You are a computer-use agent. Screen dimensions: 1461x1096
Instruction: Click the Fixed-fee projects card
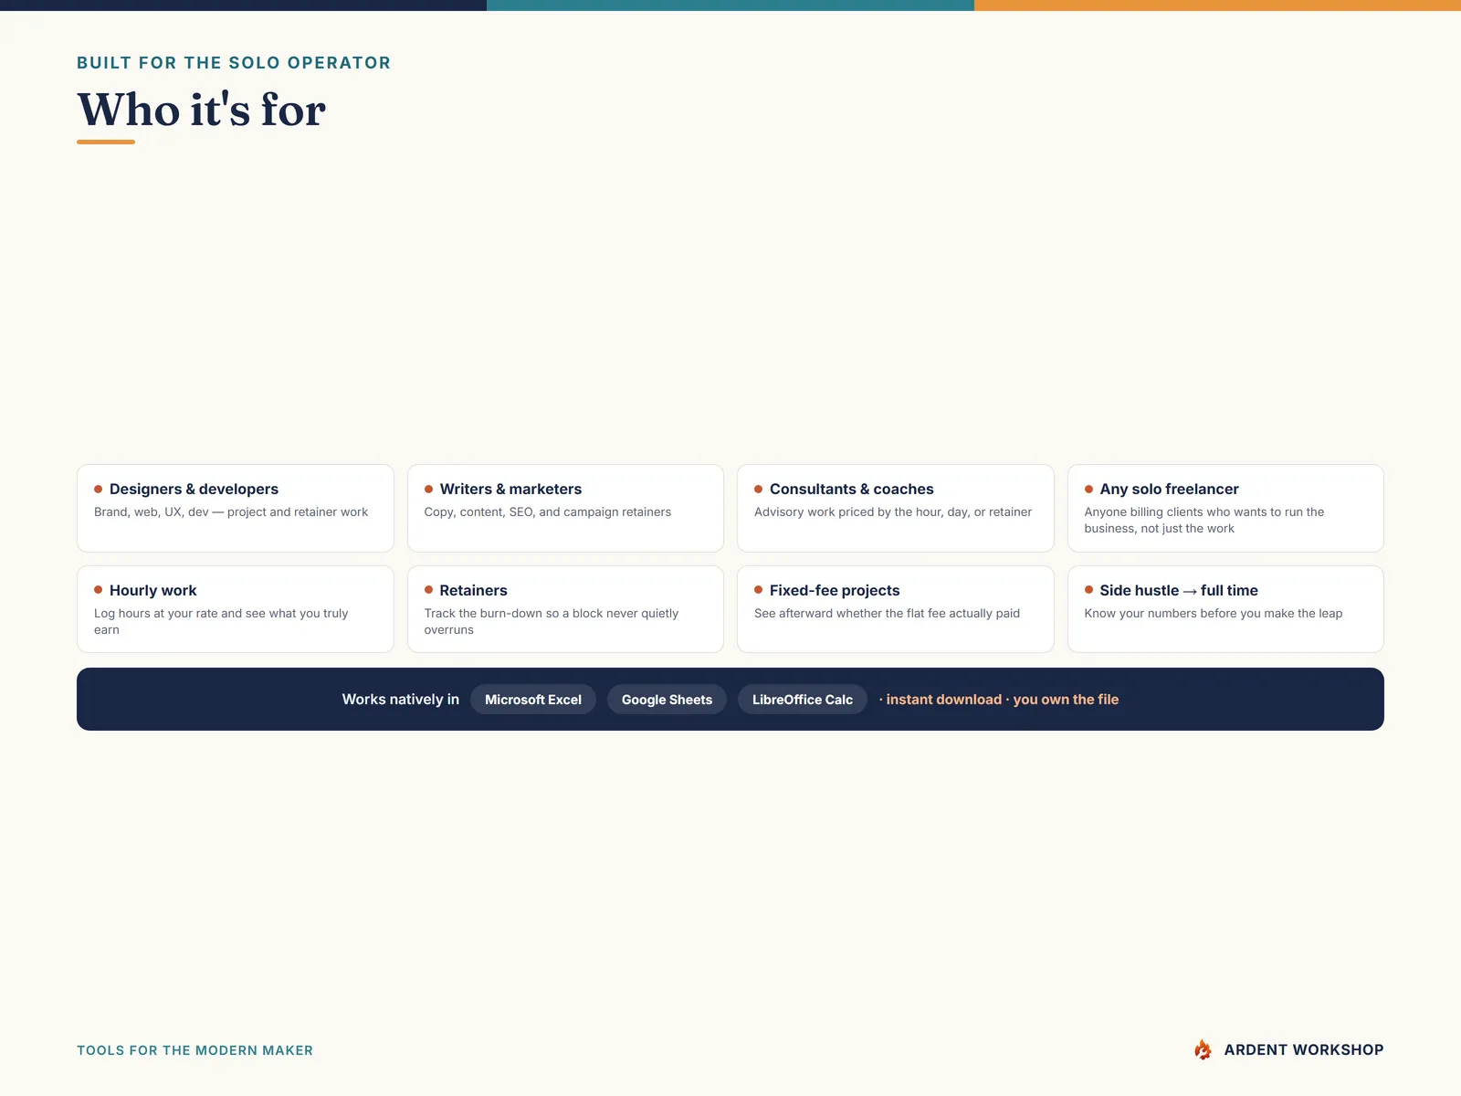(896, 609)
